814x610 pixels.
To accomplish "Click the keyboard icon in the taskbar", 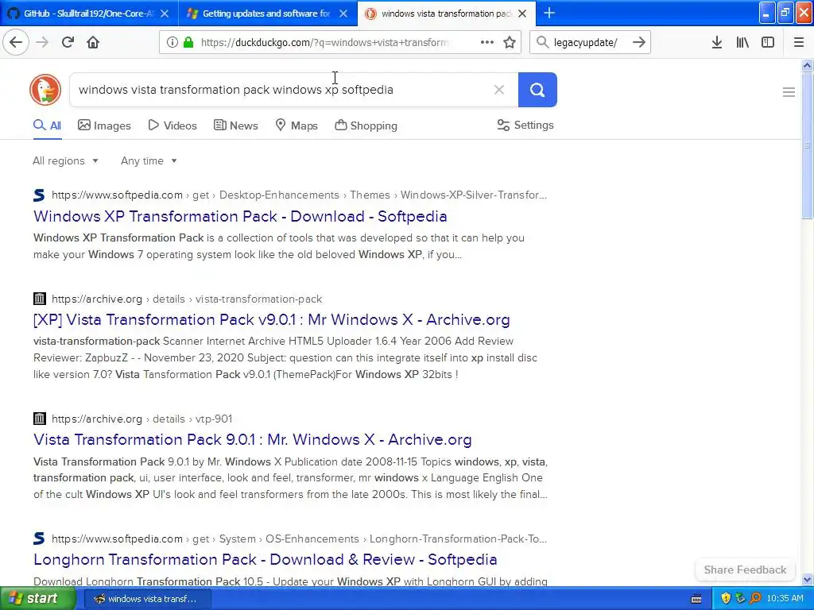I will [x=696, y=599].
